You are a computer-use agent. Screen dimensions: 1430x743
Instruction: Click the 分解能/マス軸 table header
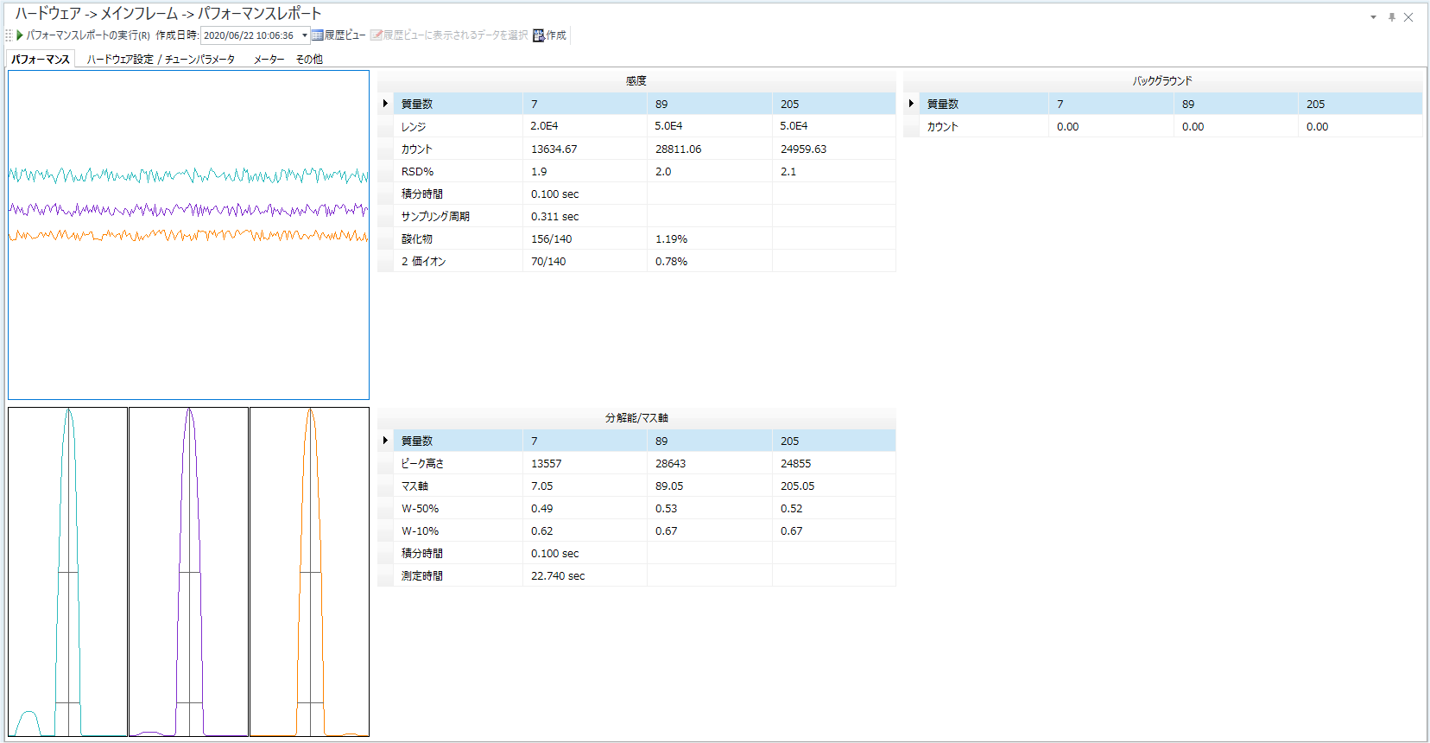636,418
